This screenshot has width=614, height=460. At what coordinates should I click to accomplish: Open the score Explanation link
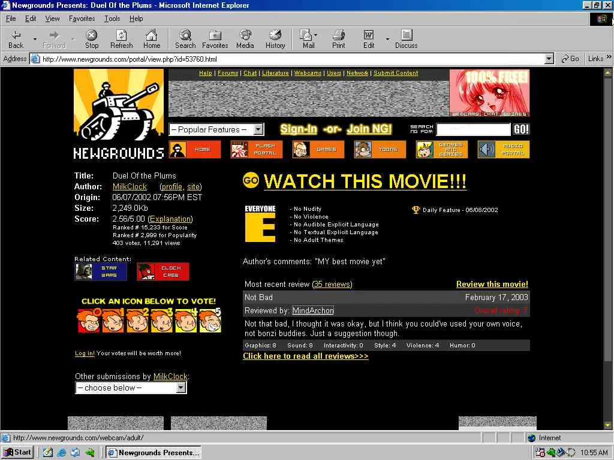[x=170, y=219]
